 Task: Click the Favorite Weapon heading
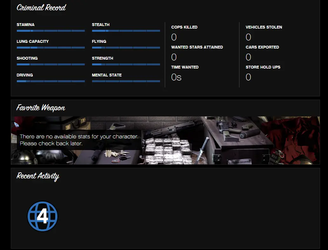[x=41, y=108]
